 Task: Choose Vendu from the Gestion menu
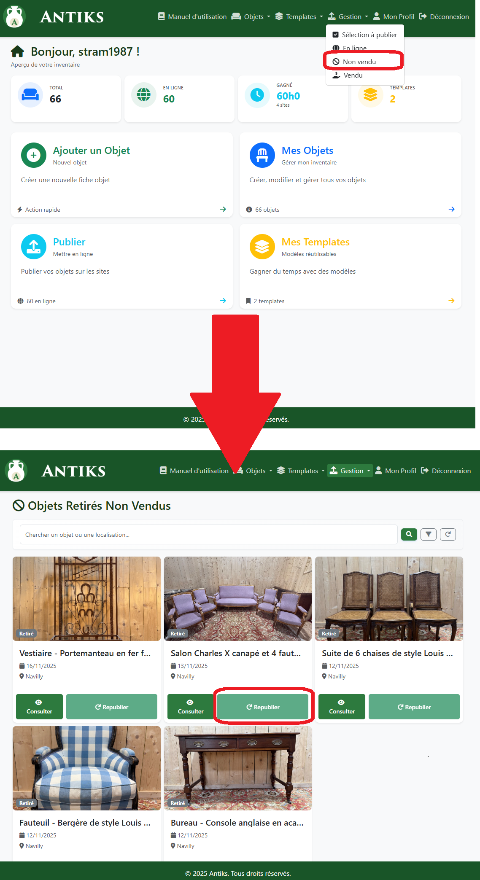point(353,75)
